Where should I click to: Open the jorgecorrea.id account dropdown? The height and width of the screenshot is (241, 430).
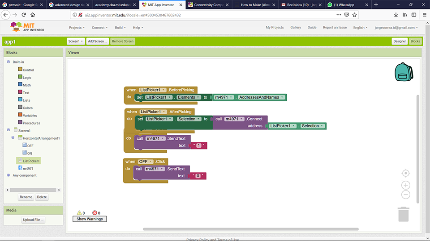tap(396, 28)
